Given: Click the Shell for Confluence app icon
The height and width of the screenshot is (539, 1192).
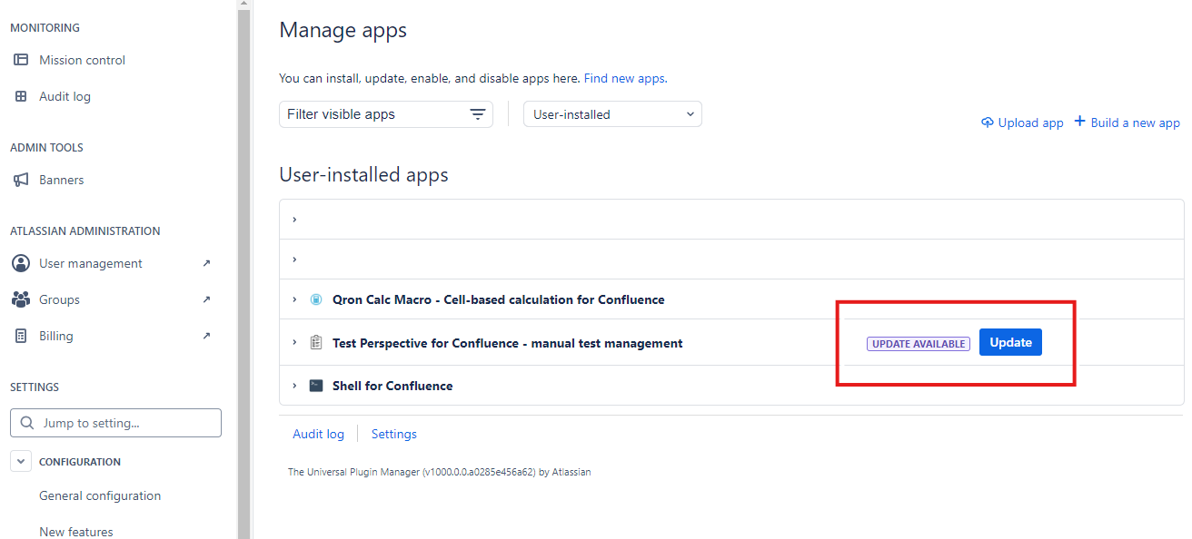Looking at the screenshot, I should coord(316,386).
